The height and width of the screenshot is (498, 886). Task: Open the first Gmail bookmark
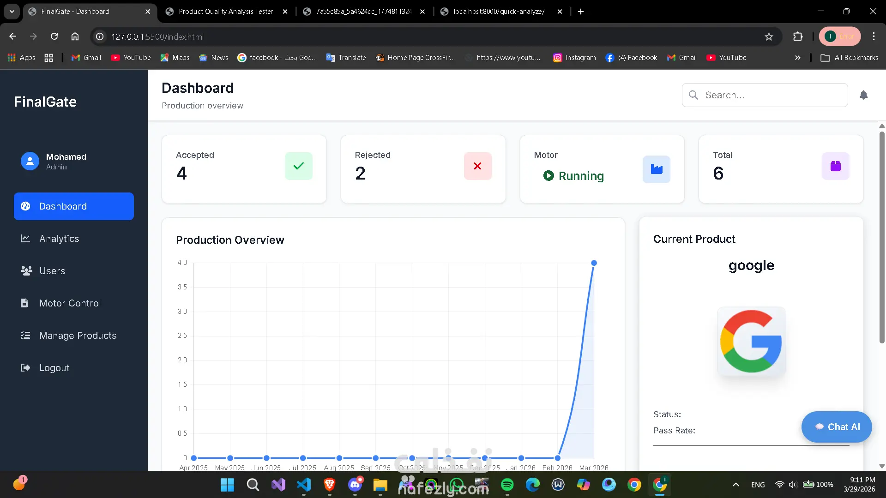(86, 58)
